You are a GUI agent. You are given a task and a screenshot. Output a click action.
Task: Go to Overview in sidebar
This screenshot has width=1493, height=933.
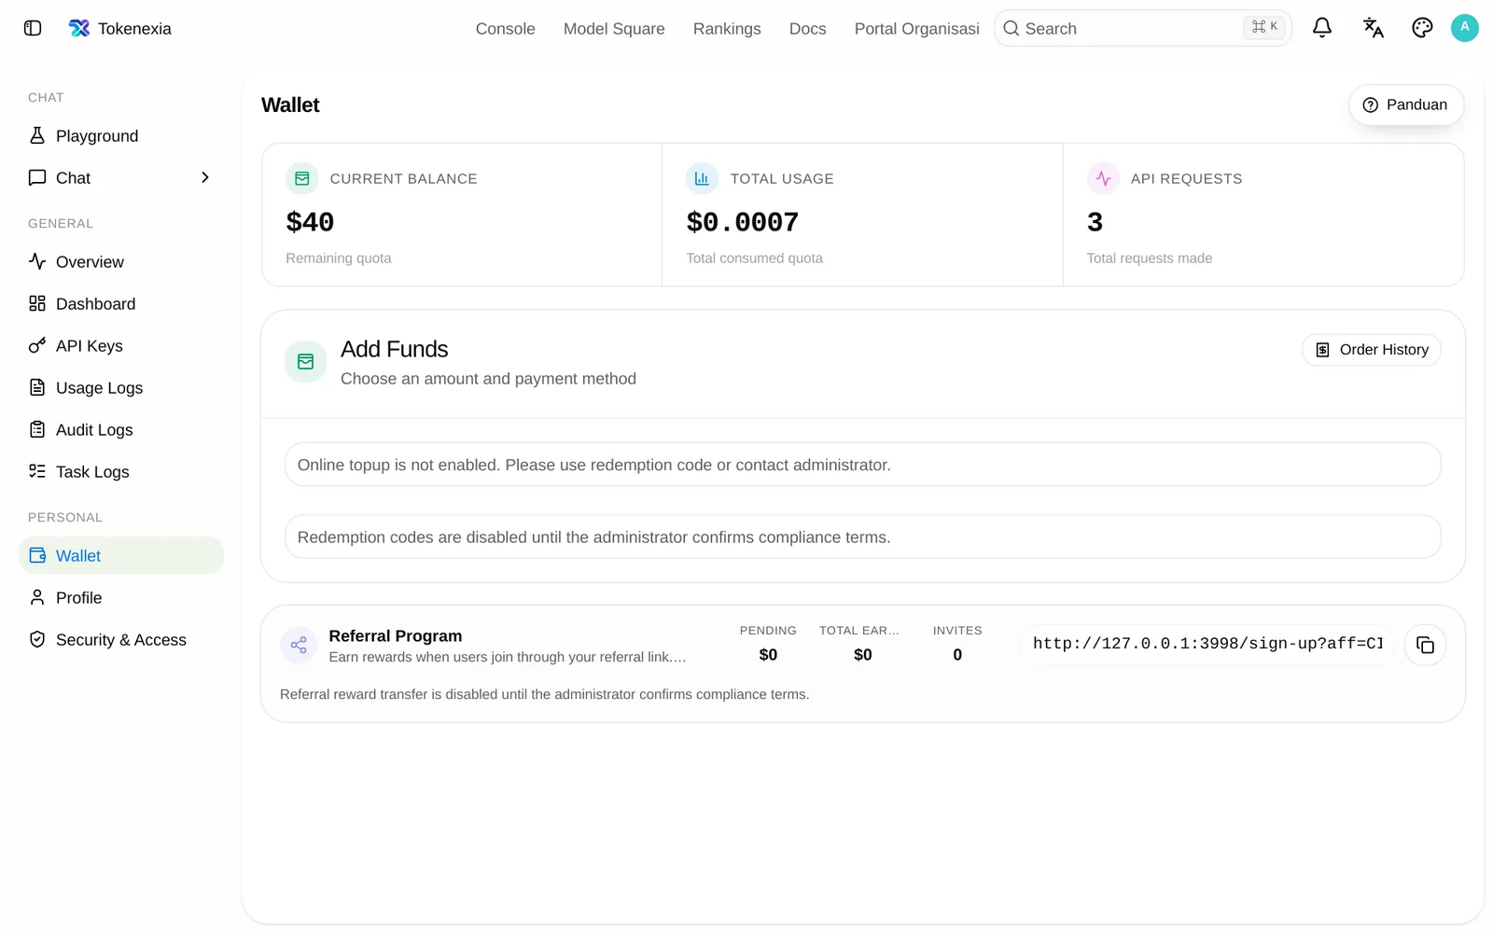[x=121, y=262]
